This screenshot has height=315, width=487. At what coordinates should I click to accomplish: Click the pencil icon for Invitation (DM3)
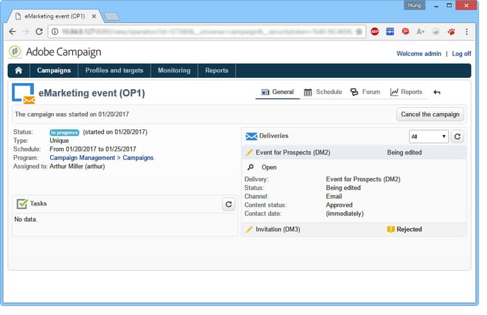click(x=249, y=229)
